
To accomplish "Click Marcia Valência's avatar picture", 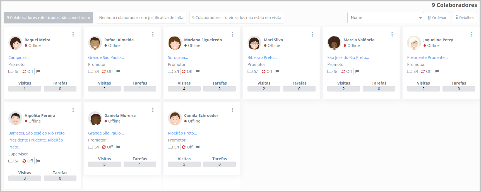I will pyautogui.click(x=334, y=43).
